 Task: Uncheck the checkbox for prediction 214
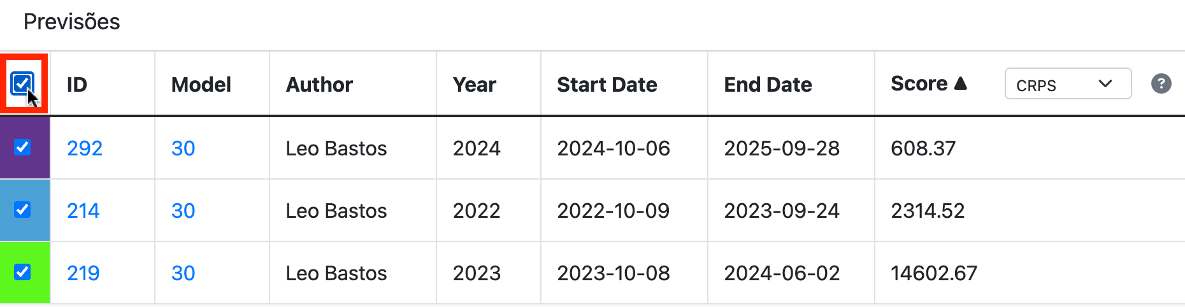pyautogui.click(x=22, y=210)
